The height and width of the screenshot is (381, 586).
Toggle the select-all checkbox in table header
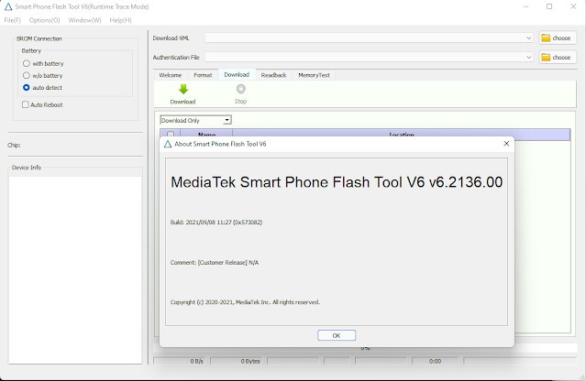click(171, 134)
